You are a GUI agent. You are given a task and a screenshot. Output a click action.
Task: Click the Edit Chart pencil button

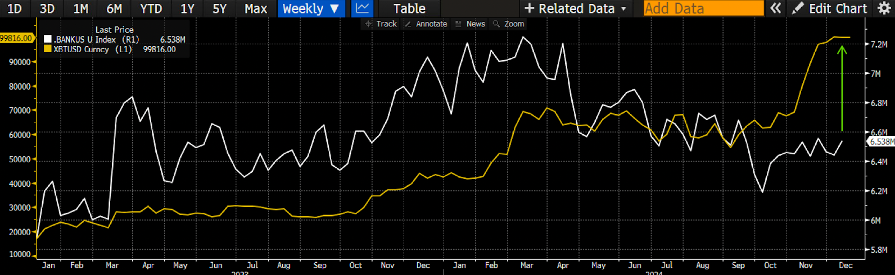point(830,8)
